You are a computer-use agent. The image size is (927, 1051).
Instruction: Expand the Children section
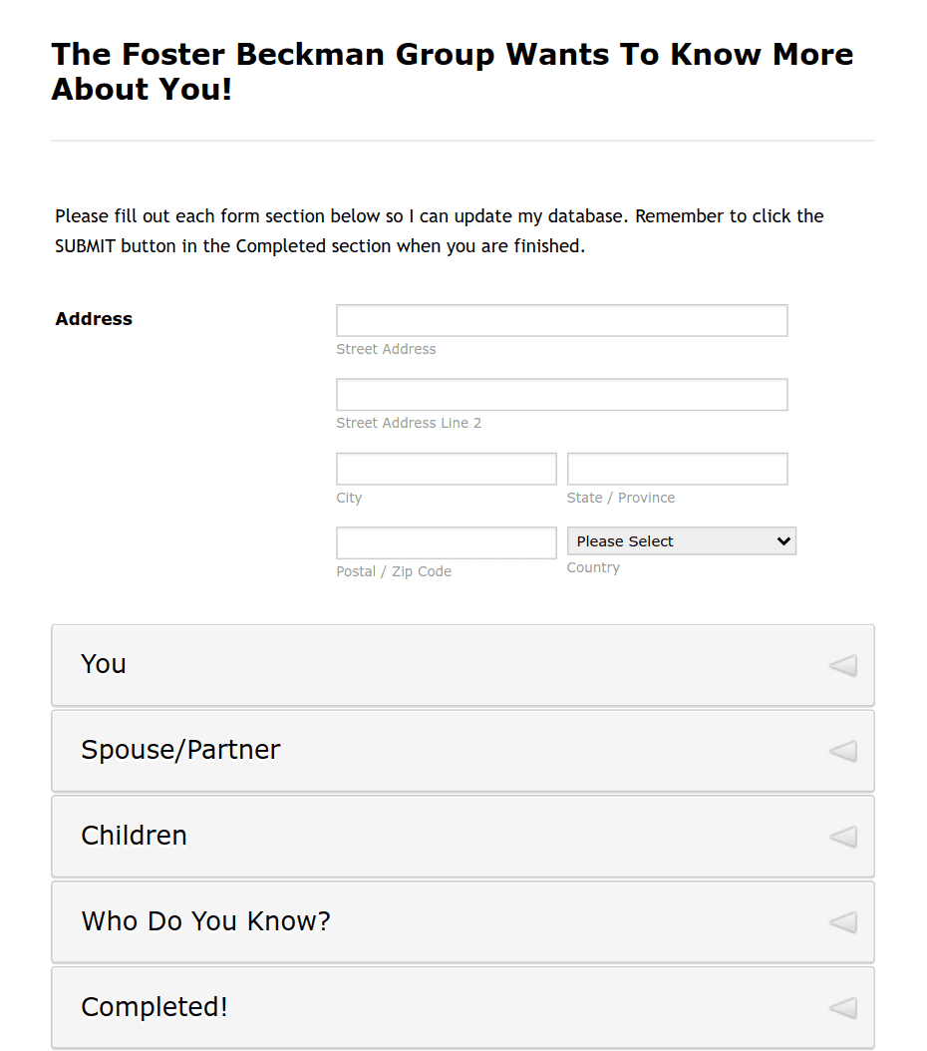click(x=462, y=836)
